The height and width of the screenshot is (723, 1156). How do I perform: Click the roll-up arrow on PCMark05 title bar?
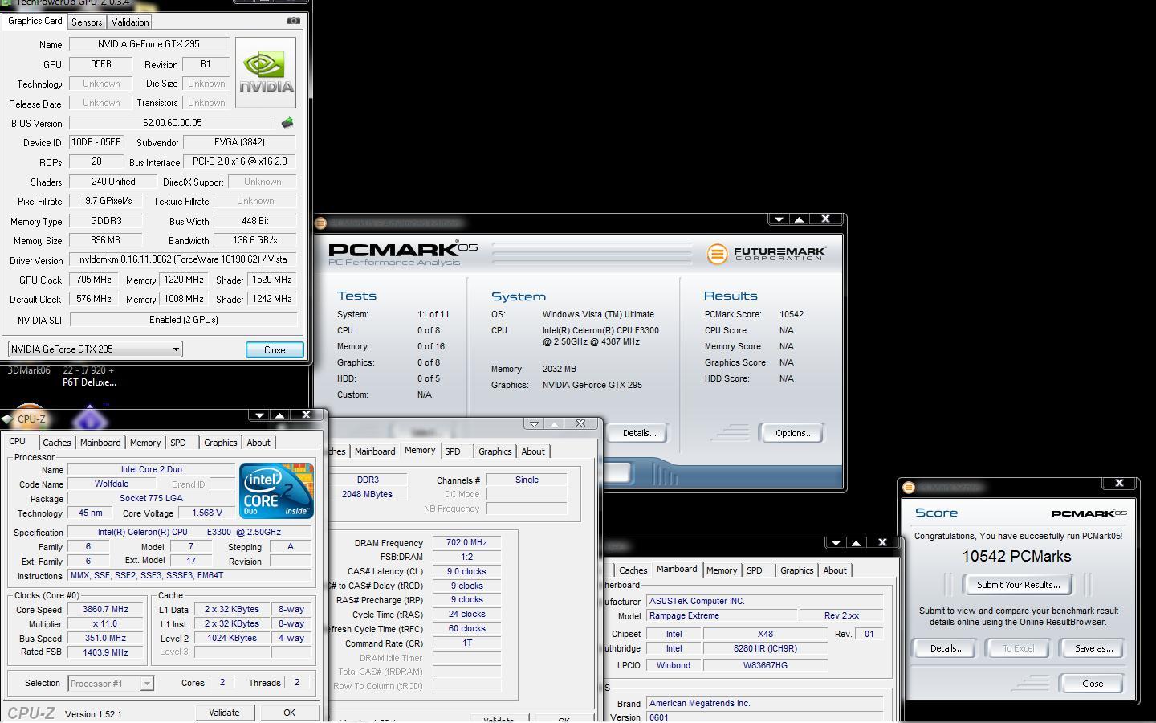point(799,219)
